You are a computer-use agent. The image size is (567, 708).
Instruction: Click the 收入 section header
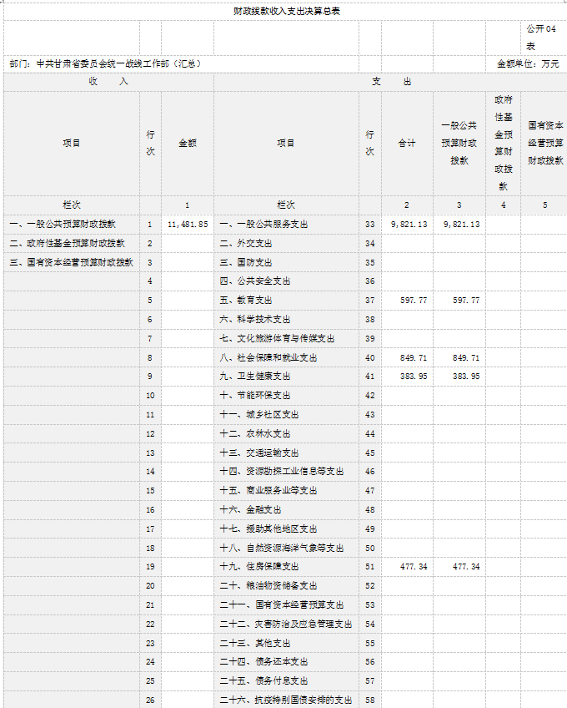pyautogui.click(x=108, y=81)
